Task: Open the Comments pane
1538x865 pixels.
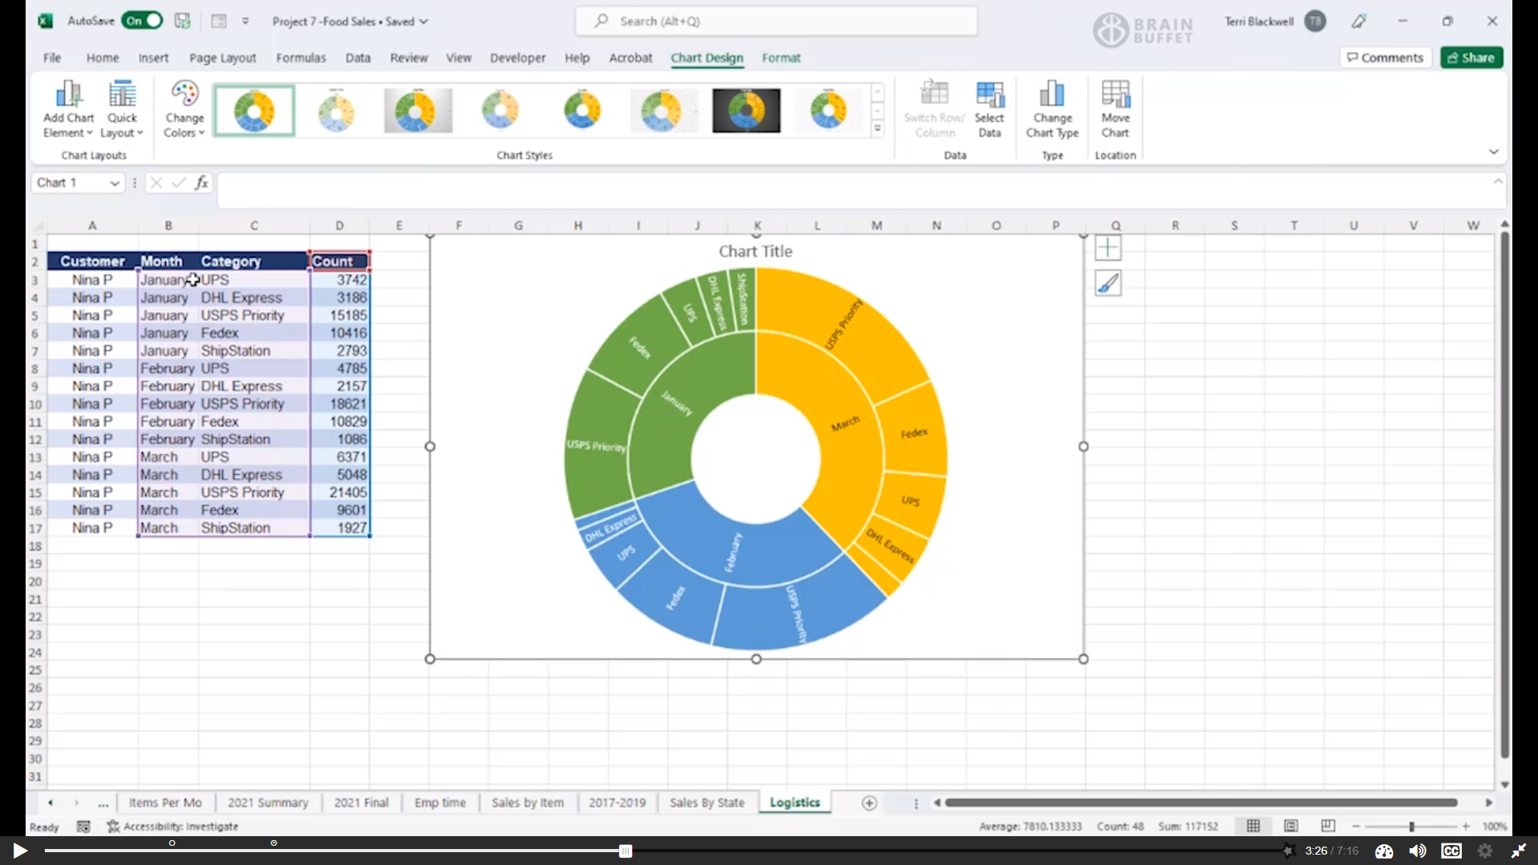Action: [x=1385, y=57]
